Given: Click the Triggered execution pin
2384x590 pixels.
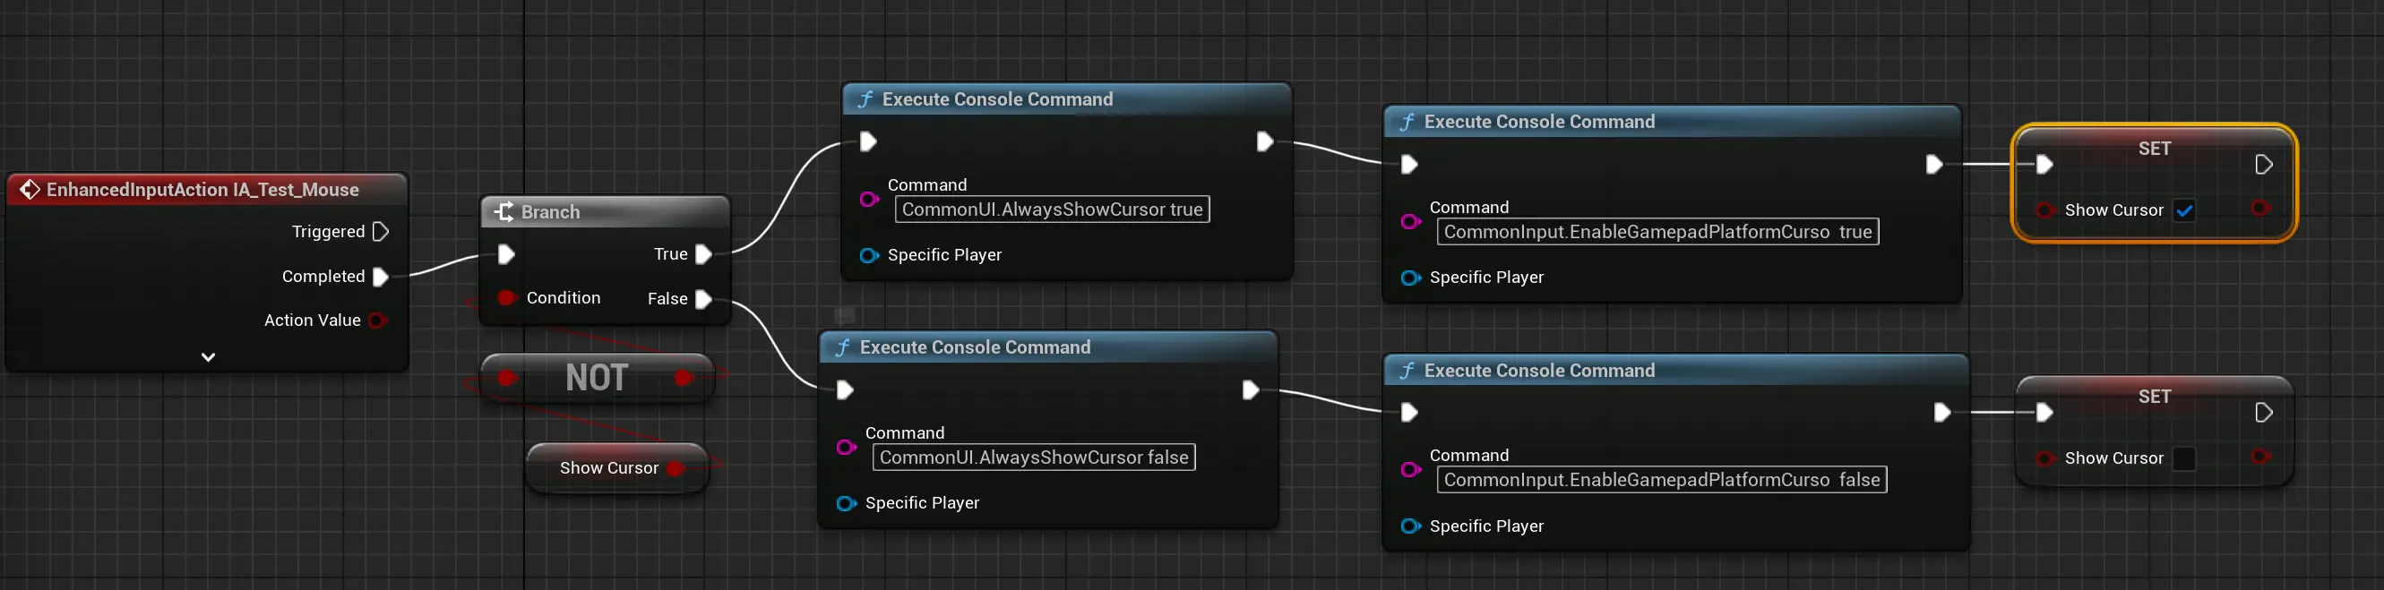Looking at the screenshot, I should (381, 231).
